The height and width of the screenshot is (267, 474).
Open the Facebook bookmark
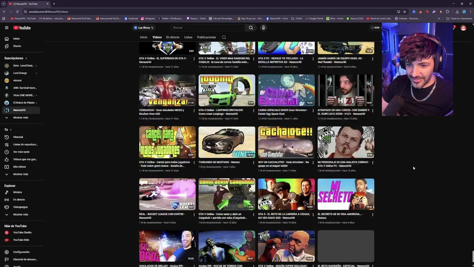click(131, 19)
